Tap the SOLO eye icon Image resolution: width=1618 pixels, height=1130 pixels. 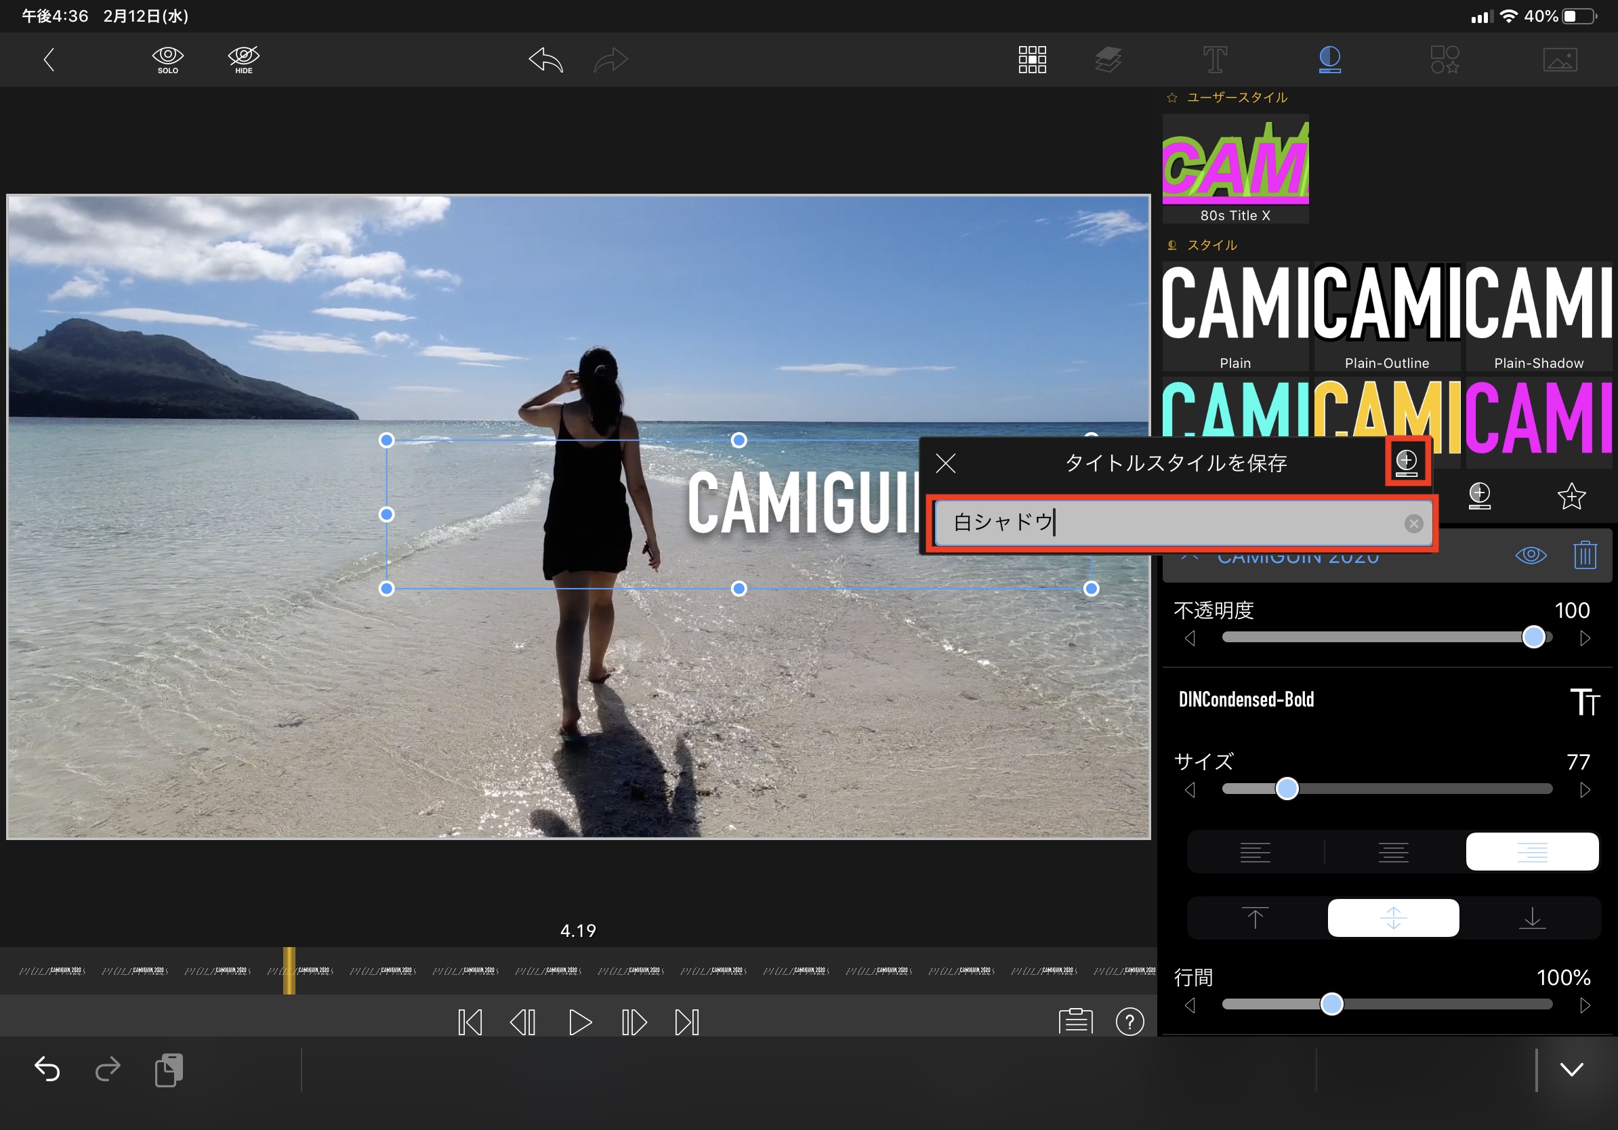coord(168,59)
